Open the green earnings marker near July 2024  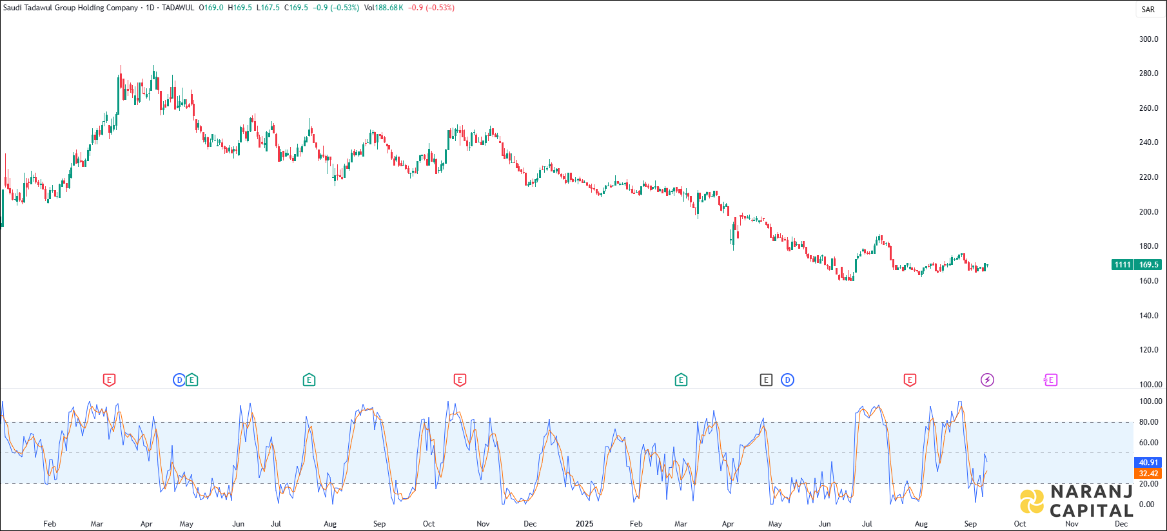(309, 380)
